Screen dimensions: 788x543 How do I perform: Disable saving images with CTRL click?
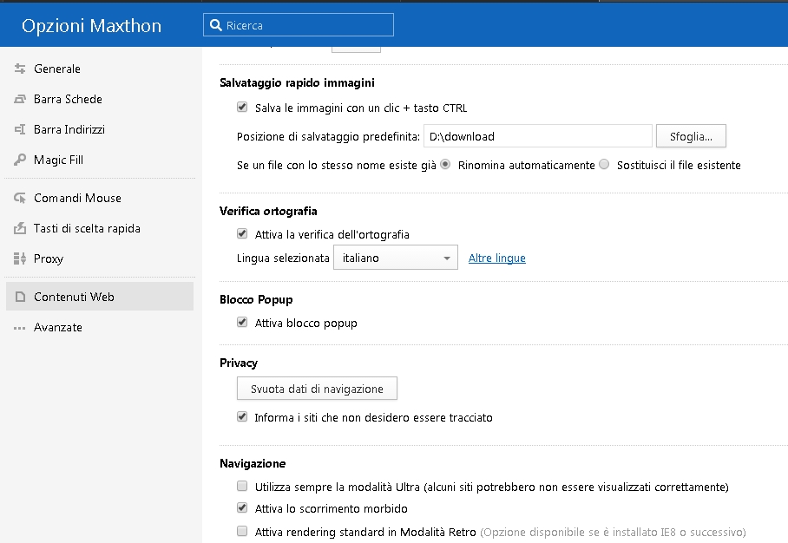(242, 107)
